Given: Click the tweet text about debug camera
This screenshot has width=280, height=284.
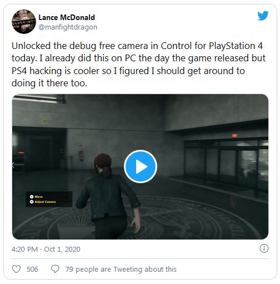Looking at the screenshot, I should 138,65.
